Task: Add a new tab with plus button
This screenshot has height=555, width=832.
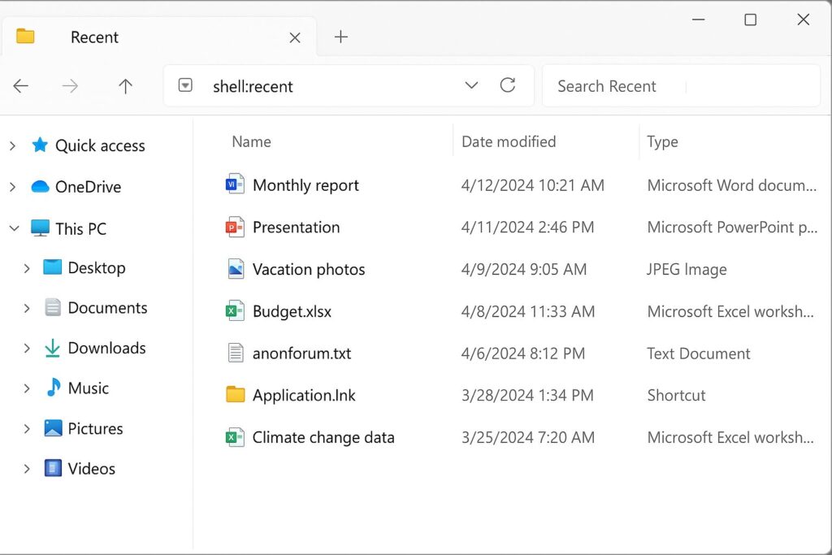Action: [x=341, y=37]
